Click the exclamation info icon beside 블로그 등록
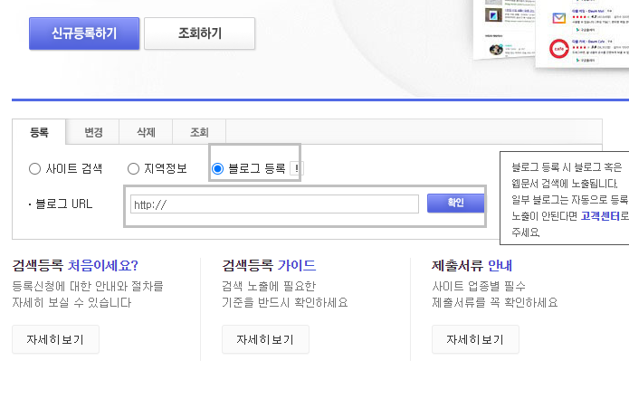Viewport: 629px width, 408px height. [x=297, y=168]
